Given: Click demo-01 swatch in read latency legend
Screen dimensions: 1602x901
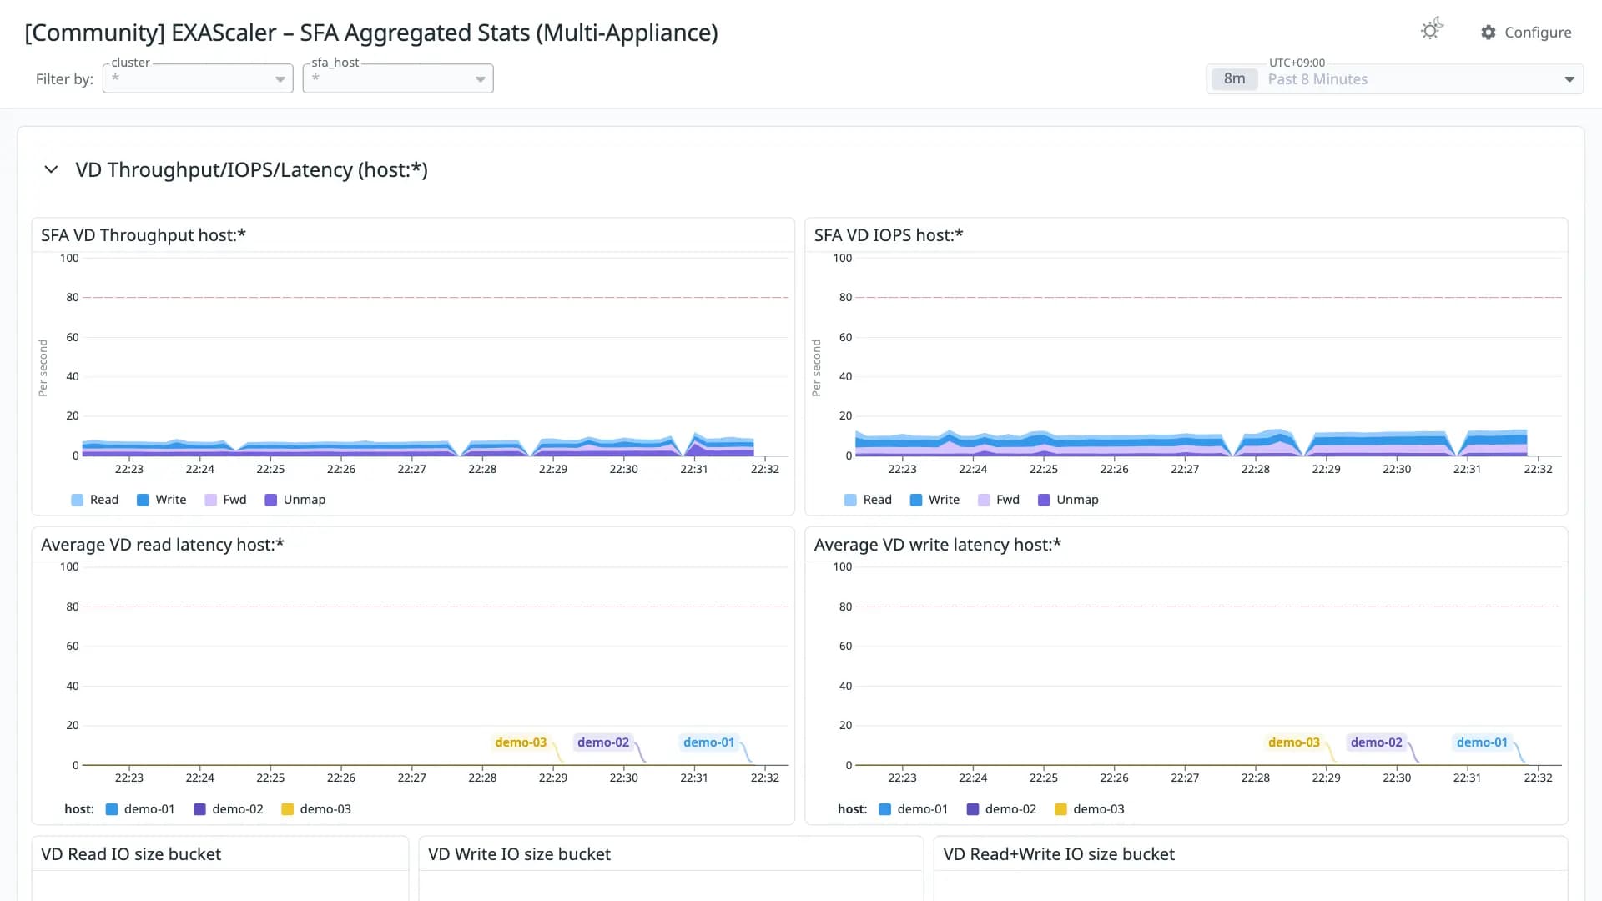Looking at the screenshot, I should coord(112,809).
